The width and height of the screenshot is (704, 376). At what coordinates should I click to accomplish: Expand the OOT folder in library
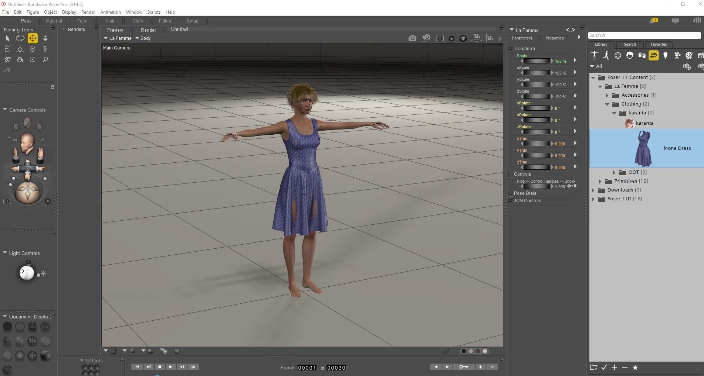[614, 172]
